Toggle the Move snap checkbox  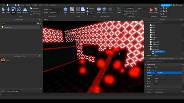tap(43, 12)
